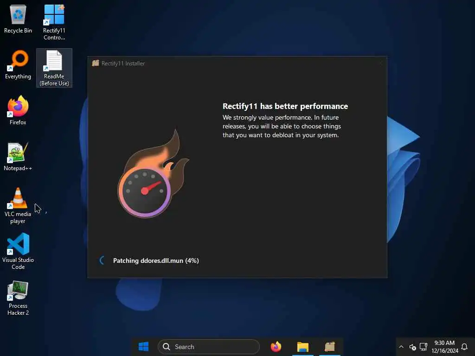Select the Visual Studio Code shortcut
This screenshot has width=475, height=356.
[x=18, y=251]
